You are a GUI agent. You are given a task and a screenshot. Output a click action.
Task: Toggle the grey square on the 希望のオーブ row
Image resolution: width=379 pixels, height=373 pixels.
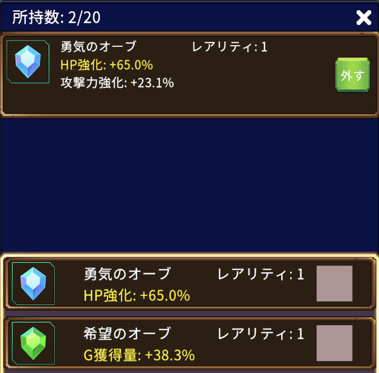(x=335, y=343)
